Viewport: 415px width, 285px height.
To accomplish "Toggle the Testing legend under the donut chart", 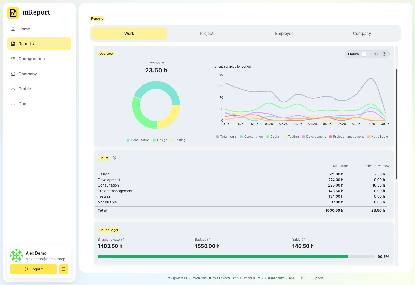I will (x=178, y=140).
